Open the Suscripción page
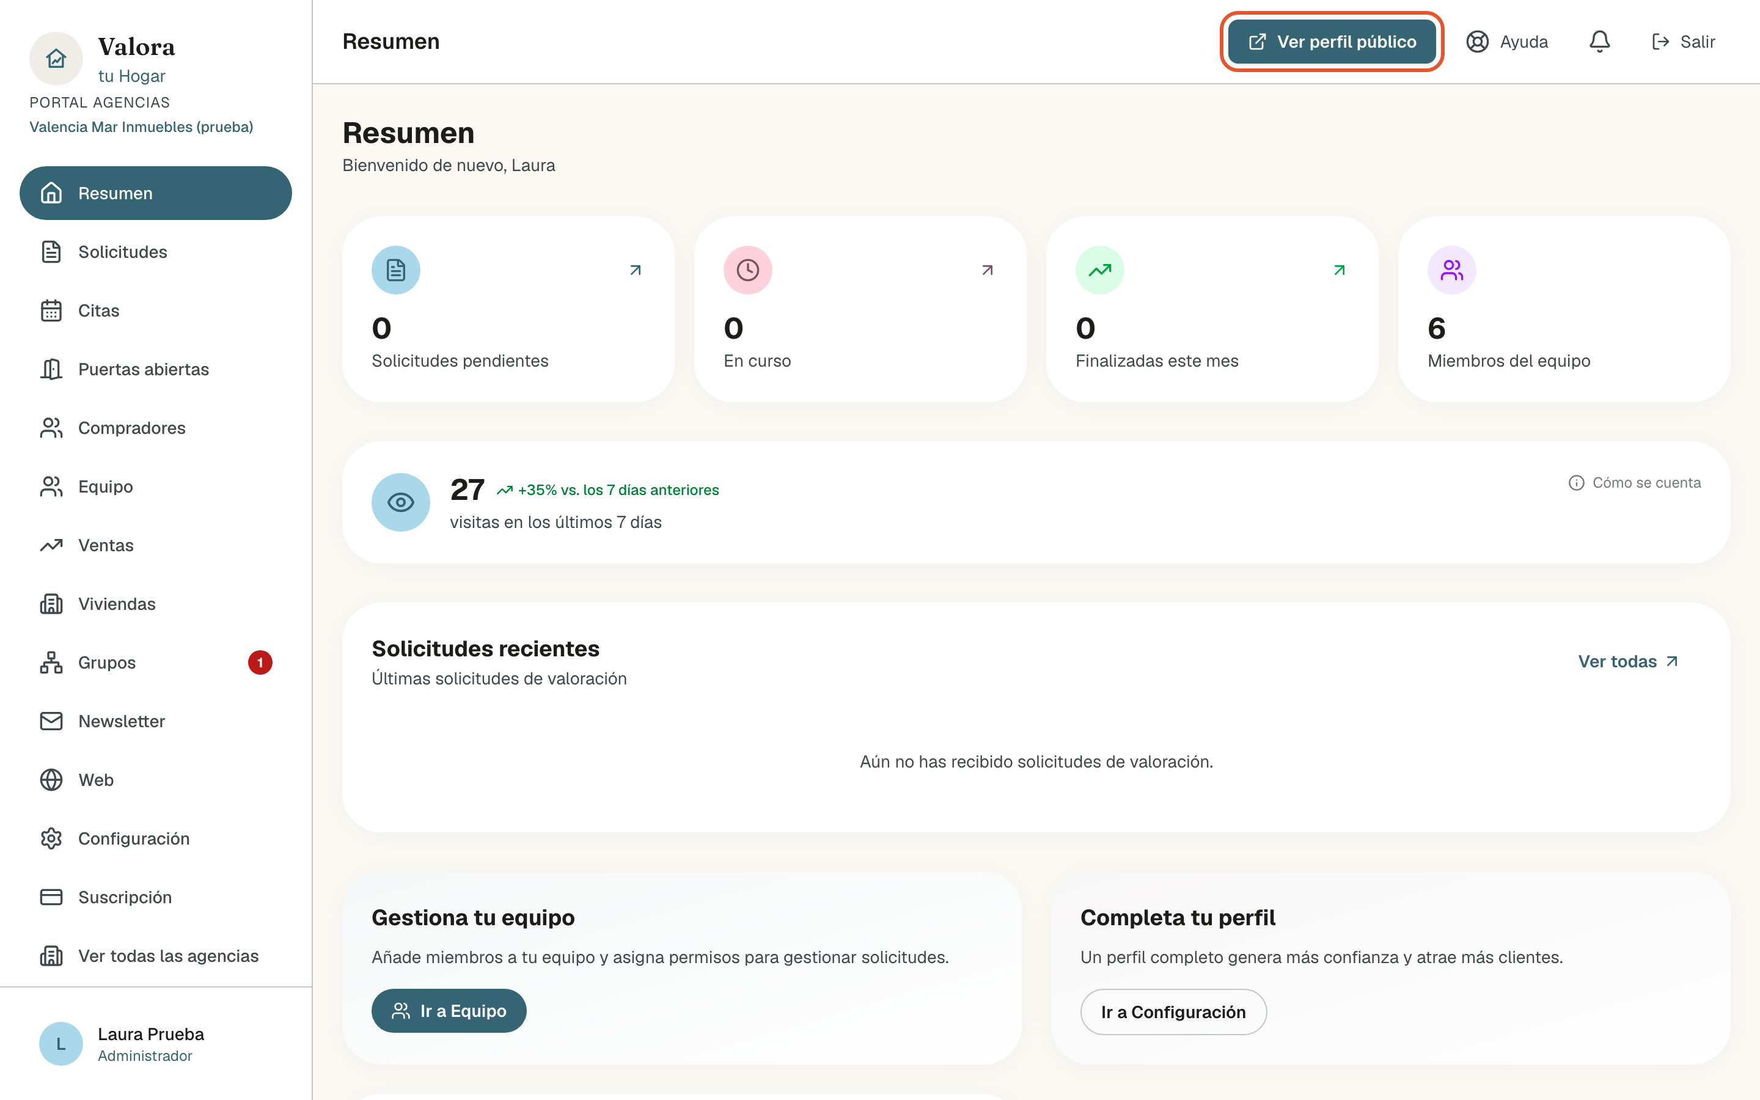 coord(156,897)
